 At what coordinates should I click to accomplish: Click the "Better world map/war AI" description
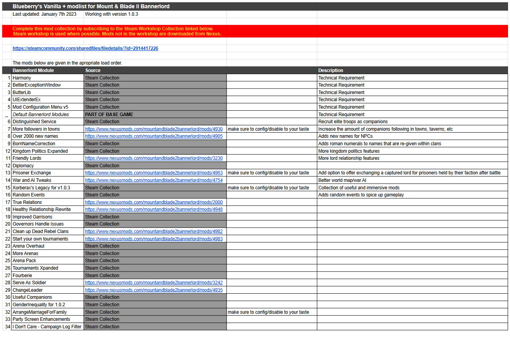342,180
